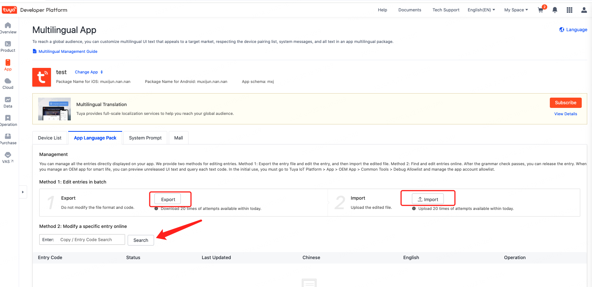Click the info icon beside download attempts
Screen dimensions: 592x287
pyautogui.click(x=156, y=208)
